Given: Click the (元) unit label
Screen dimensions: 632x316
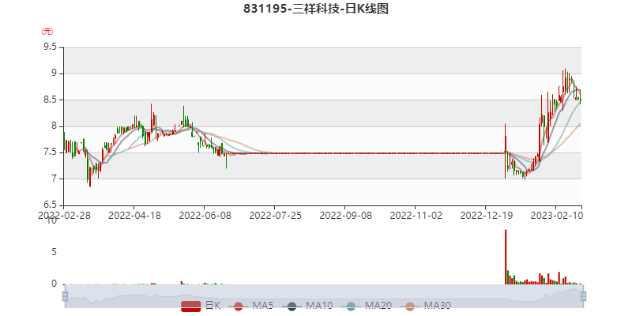Looking at the screenshot, I should pyautogui.click(x=47, y=32).
